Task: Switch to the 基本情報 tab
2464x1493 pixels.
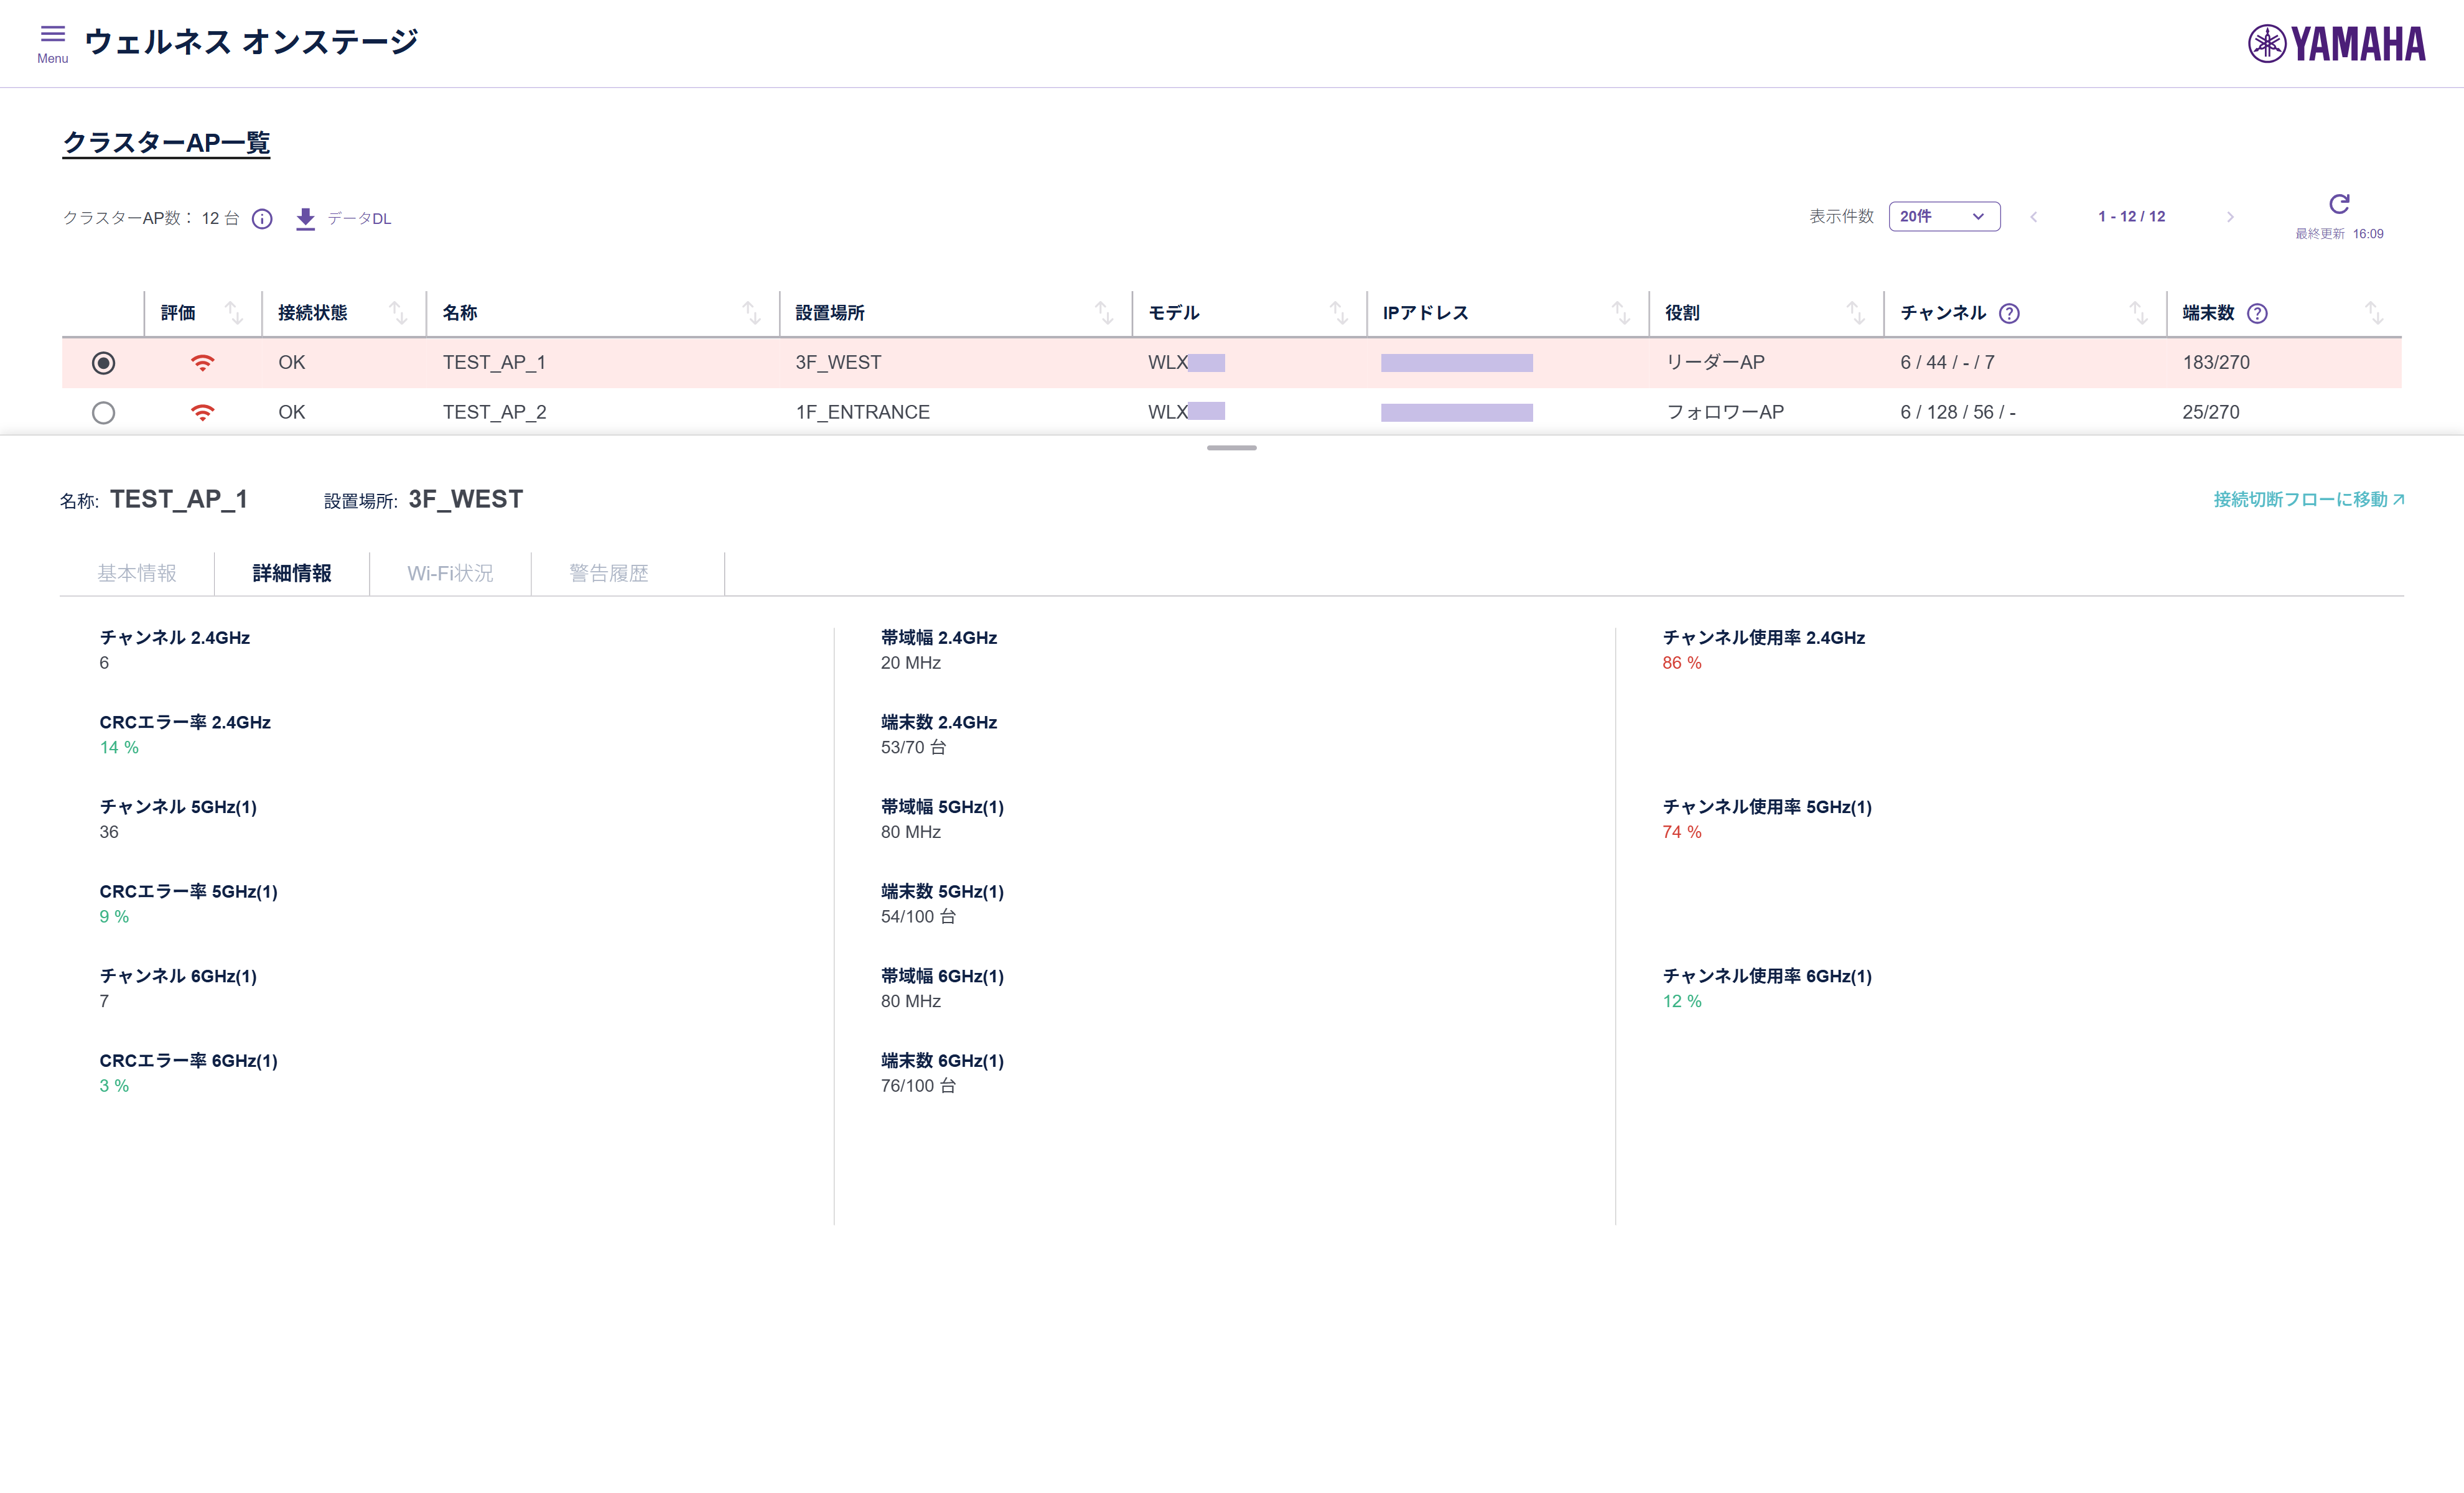Action: [137, 573]
